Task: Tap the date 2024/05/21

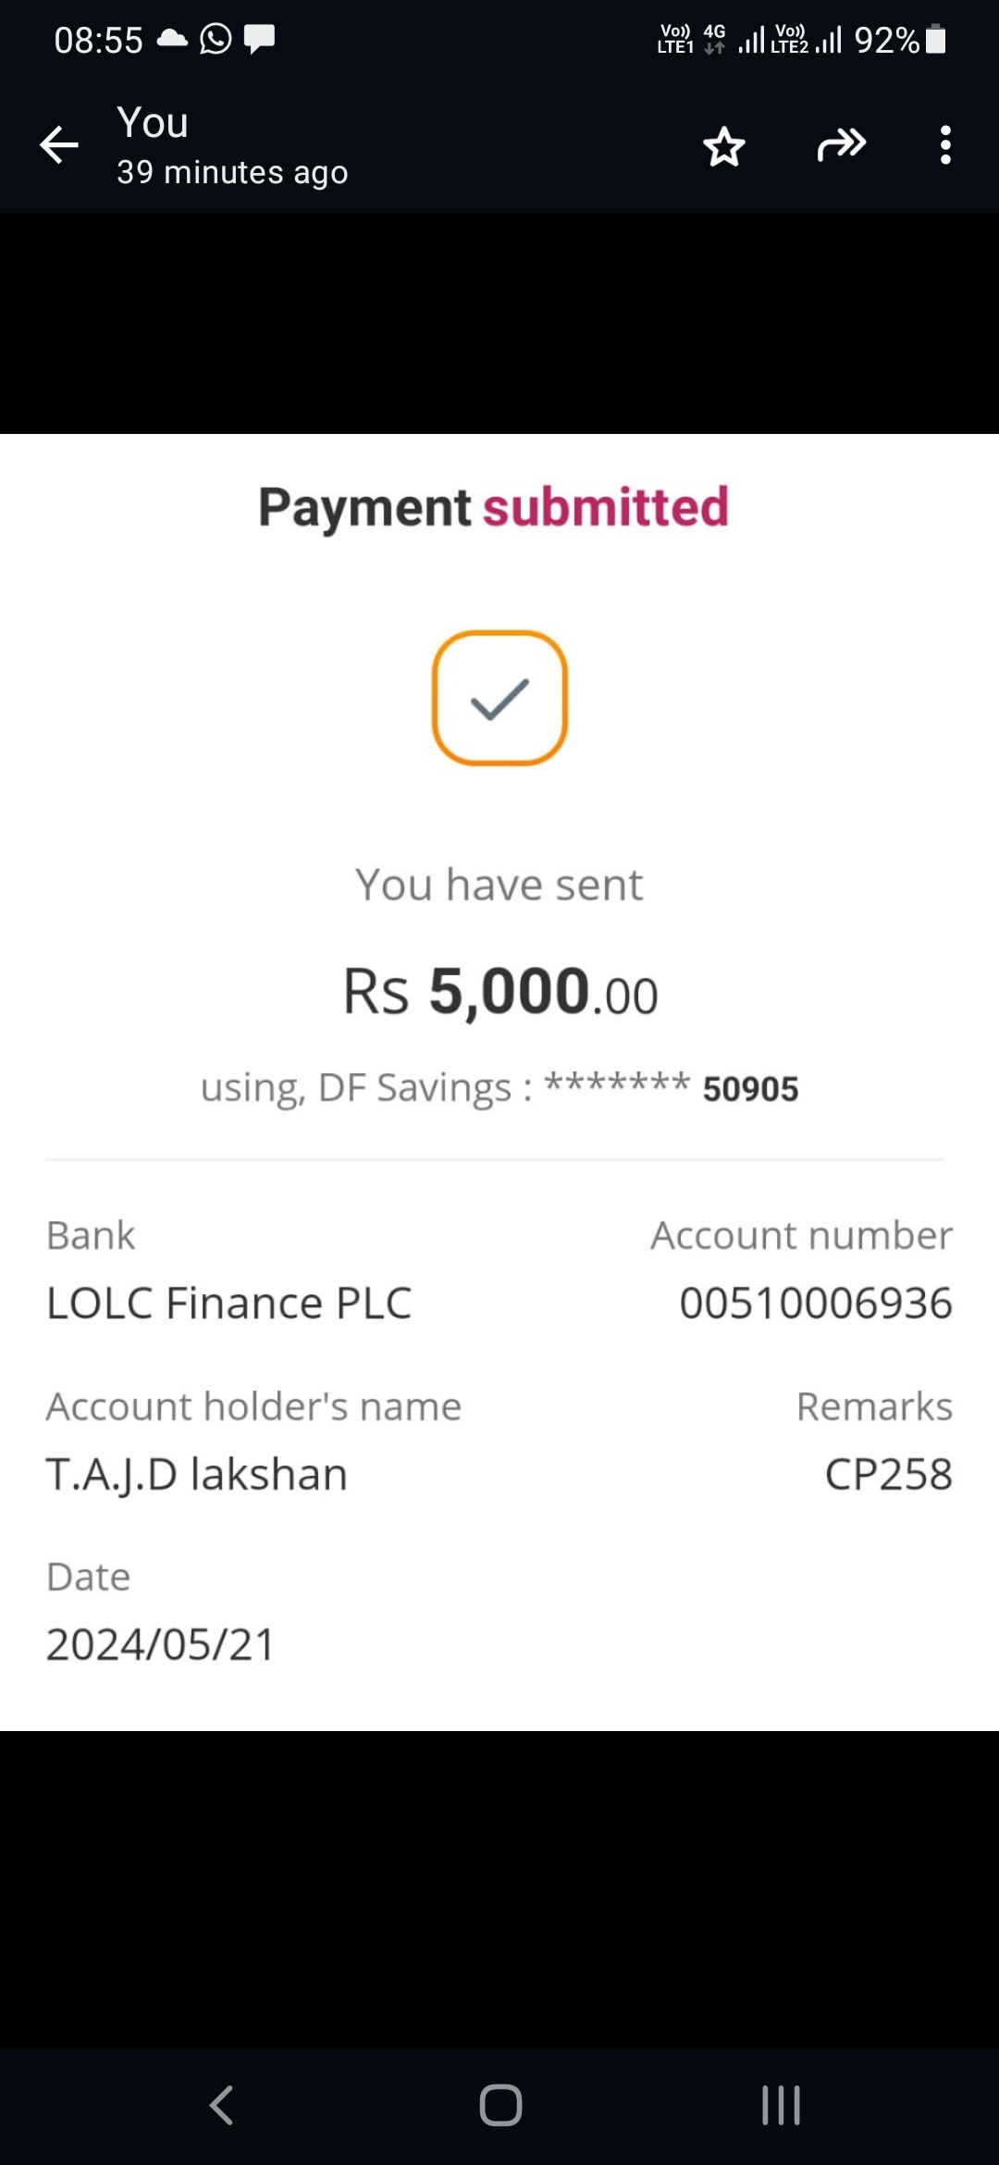Action: point(161,1644)
